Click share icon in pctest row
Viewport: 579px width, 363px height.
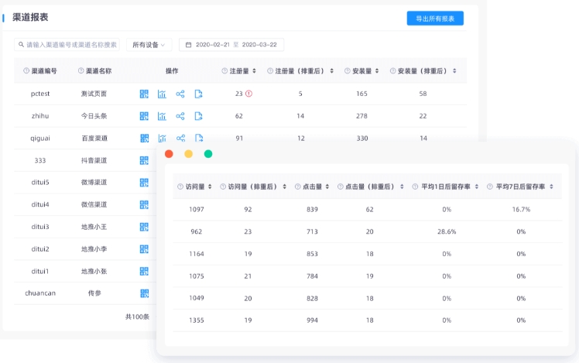point(180,94)
